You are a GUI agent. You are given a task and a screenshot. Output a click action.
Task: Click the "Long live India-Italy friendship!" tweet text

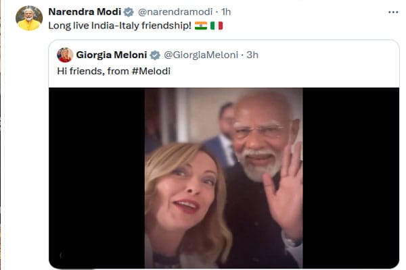(120, 26)
